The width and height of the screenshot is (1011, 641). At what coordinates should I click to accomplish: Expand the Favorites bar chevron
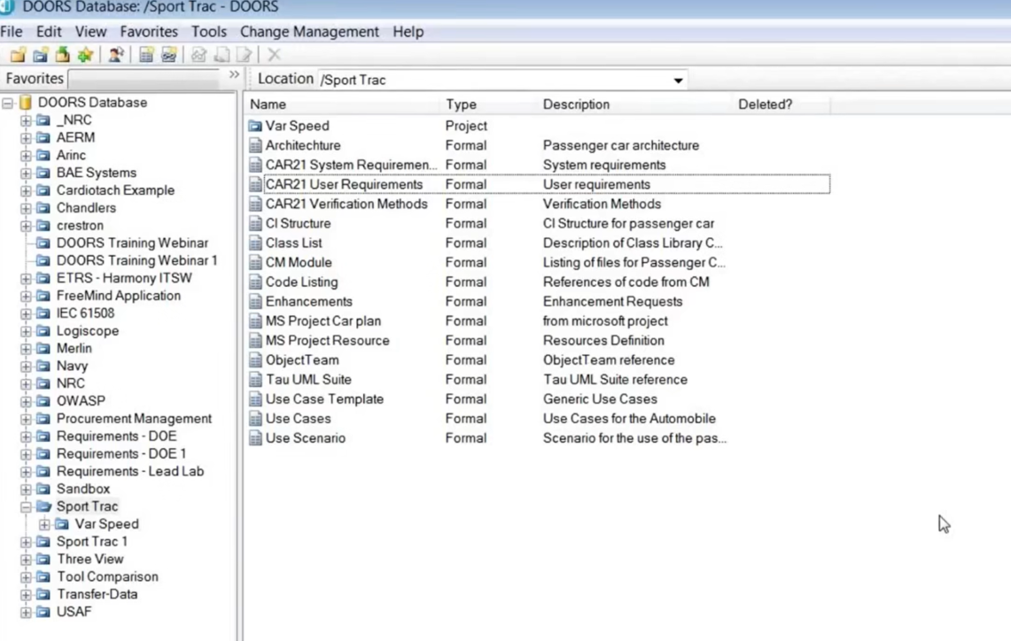(x=234, y=74)
